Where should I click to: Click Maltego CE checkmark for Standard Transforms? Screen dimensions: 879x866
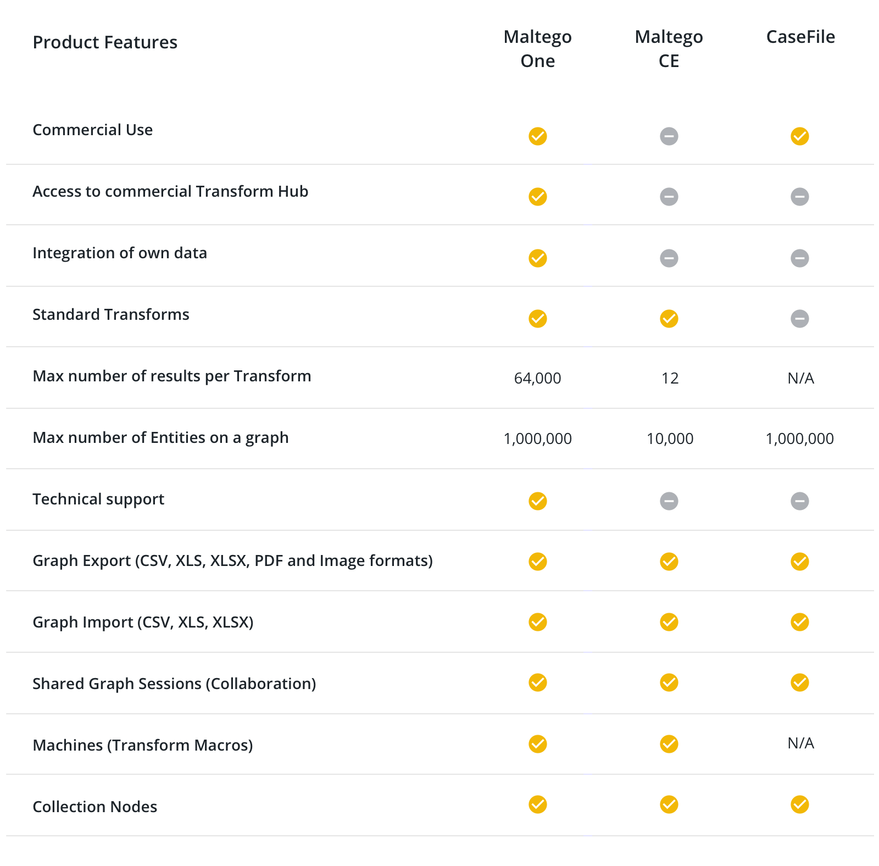pyautogui.click(x=669, y=318)
